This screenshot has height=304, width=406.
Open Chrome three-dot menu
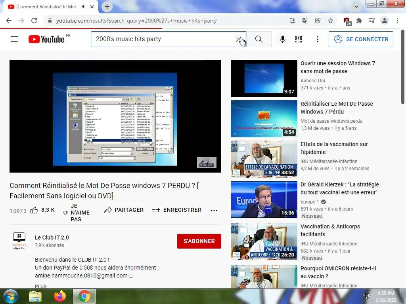click(397, 21)
